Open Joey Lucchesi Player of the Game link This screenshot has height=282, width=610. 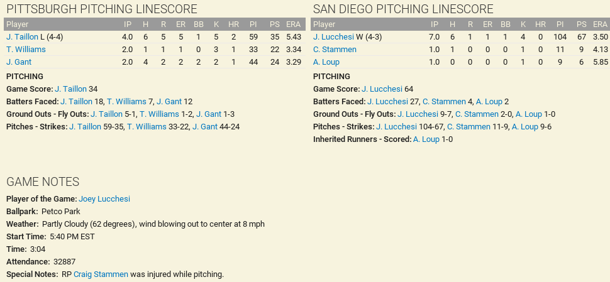[x=104, y=199]
